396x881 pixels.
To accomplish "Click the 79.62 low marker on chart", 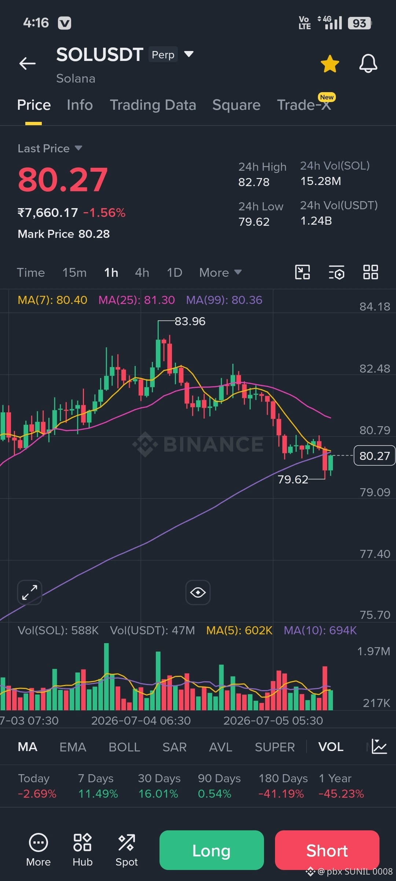I will (x=293, y=479).
